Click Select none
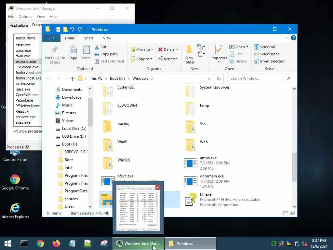This screenshot has width=333, height=250. tap(267, 54)
